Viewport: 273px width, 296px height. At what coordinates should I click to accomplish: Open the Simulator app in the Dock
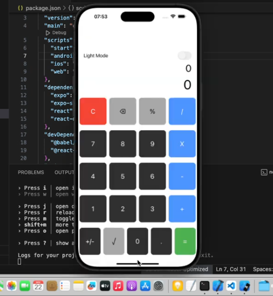click(245, 286)
